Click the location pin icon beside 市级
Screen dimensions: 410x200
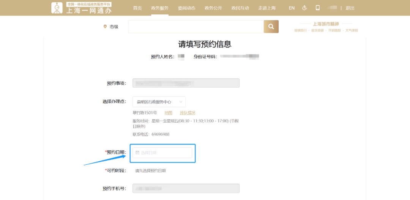[x=105, y=27]
